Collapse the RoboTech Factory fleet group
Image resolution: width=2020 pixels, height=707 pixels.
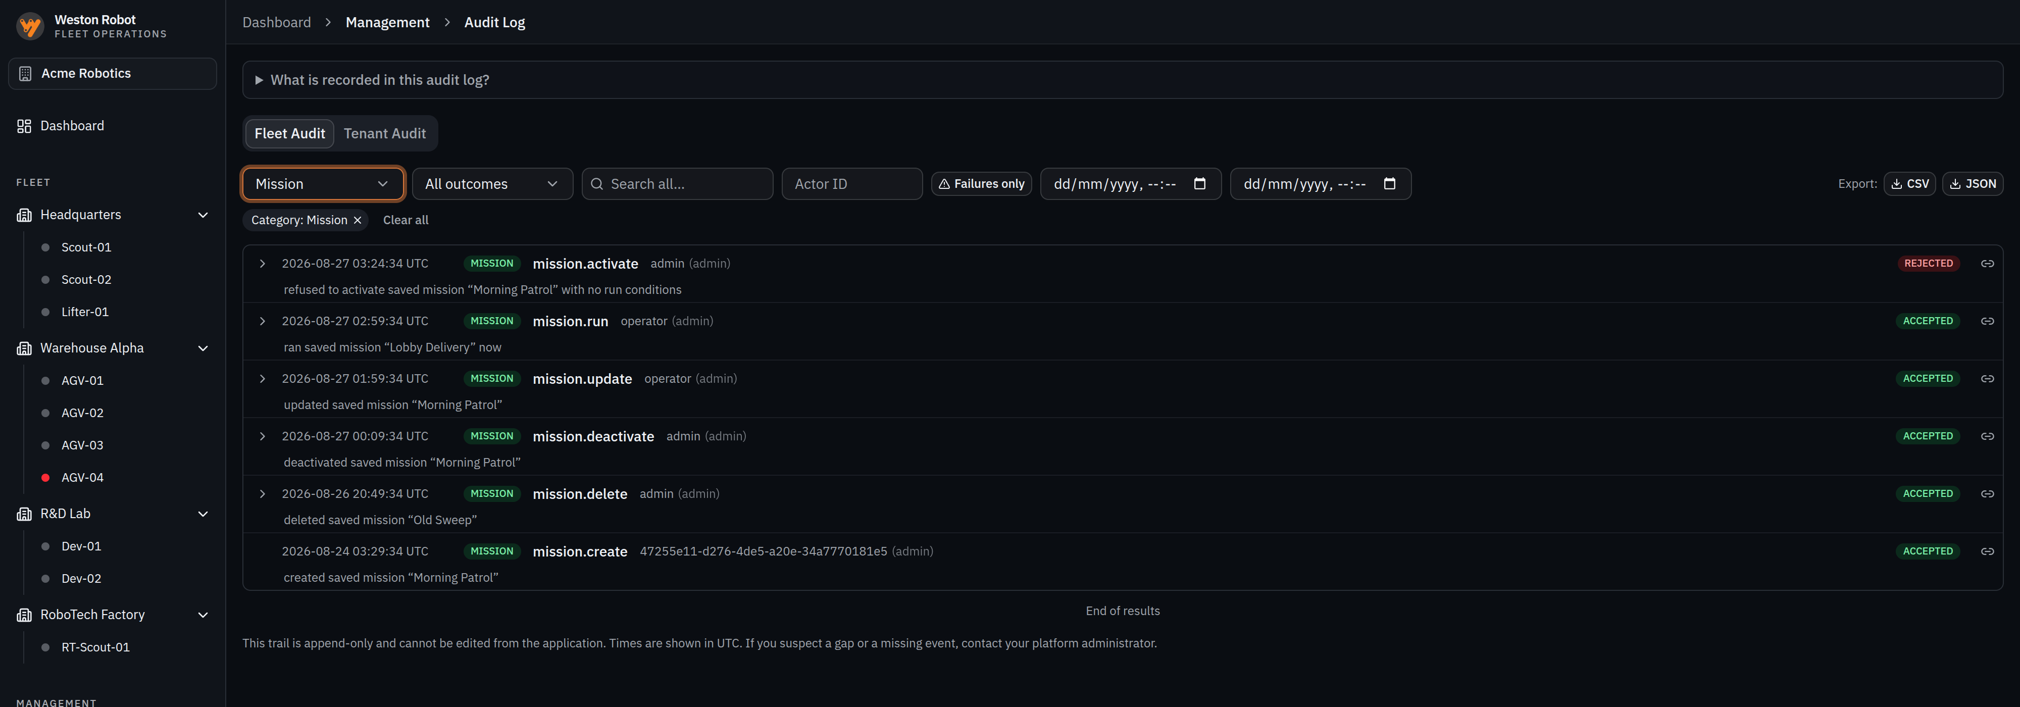(x=203, y=615)
